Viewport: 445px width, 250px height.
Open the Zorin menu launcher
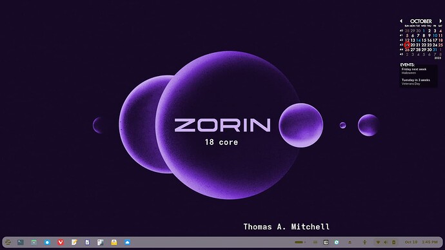[8, 242]
